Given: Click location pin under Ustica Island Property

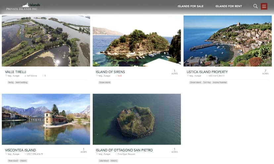Looking at the screenshot, I should tap(188, 76).
